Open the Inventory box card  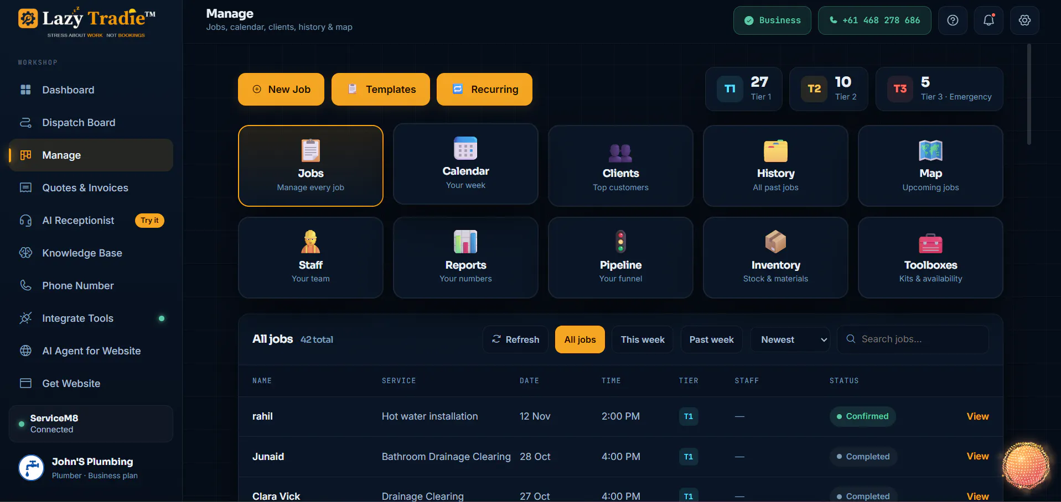coord(775,258)
